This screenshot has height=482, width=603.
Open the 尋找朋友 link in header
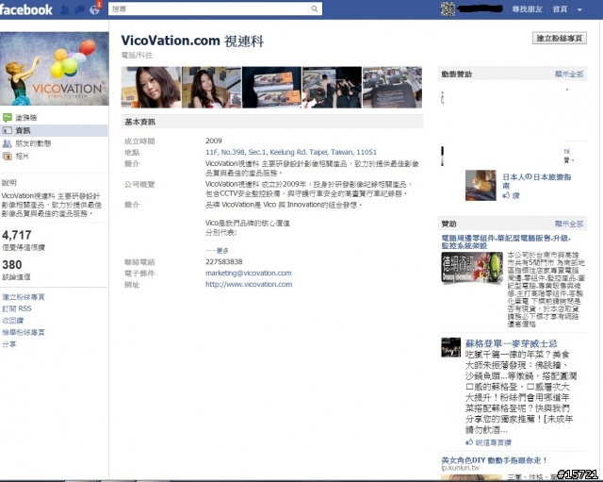coord(527,9)
